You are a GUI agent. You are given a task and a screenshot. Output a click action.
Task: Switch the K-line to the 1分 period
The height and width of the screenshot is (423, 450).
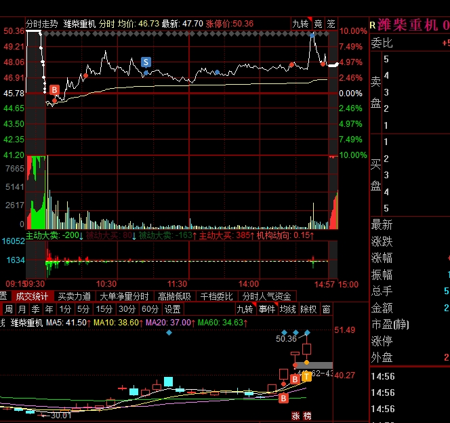tap(65, 309)
